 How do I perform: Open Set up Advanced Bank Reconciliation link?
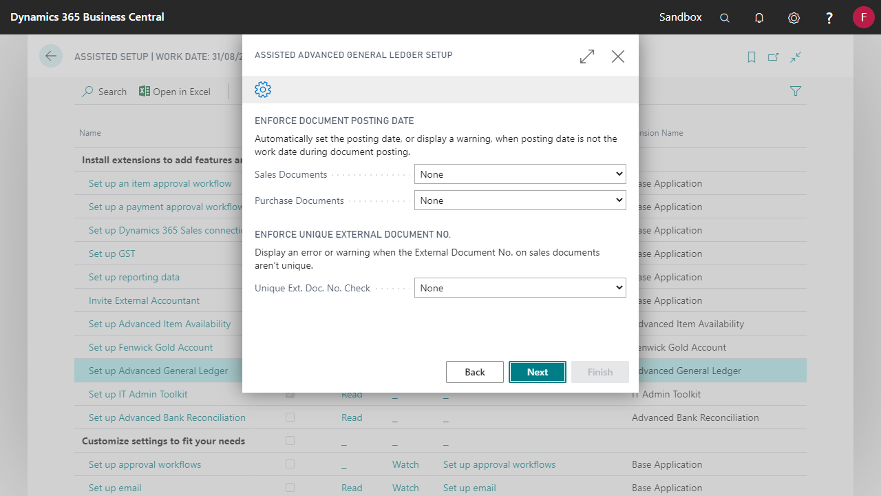pos(167,417)
